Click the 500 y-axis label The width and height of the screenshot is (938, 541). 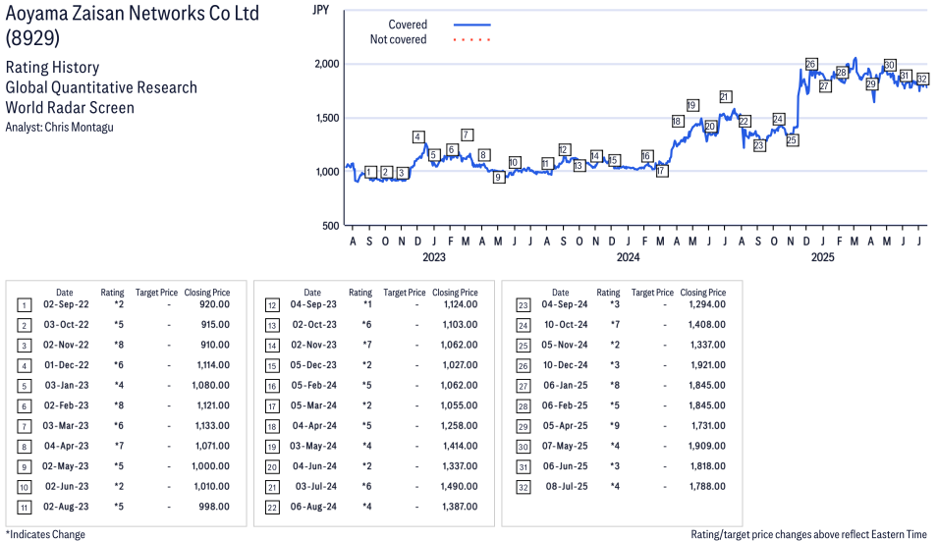pos(331,226)
